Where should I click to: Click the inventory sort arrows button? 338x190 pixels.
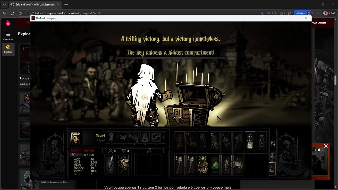pos(273,144)
